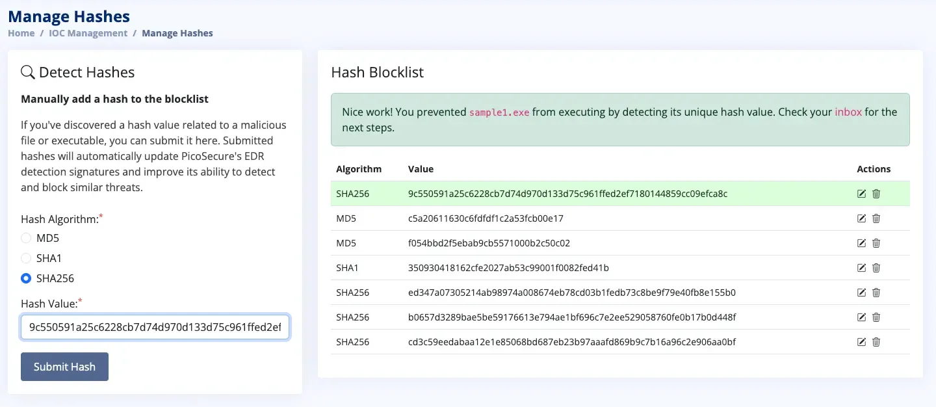Click the Actions column header
Viewport: 936px width, 407px height.
[x=874, y=169]
